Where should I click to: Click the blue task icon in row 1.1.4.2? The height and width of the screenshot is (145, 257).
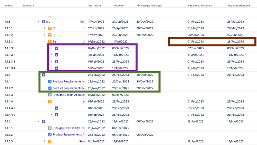tap(50, 88)
